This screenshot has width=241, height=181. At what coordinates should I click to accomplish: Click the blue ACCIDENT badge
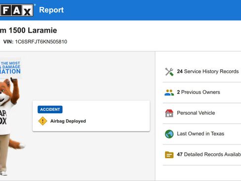coord(50,109)
